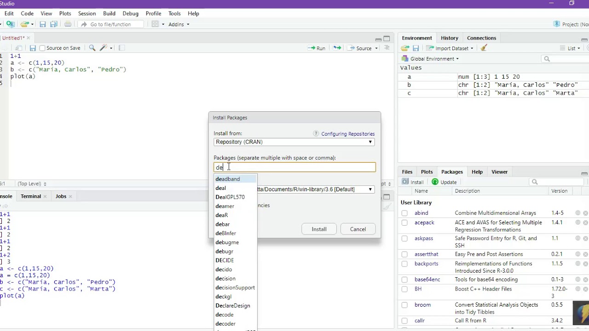This screenshot has width=589, height=331.
Task: Click the open file icon in main toolbar
Action: click(x=25, y=24)
